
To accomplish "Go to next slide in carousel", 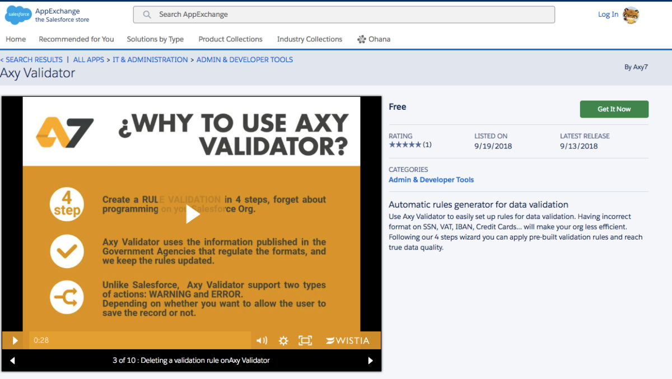I will pyautogui.click(x=370, y=361).
